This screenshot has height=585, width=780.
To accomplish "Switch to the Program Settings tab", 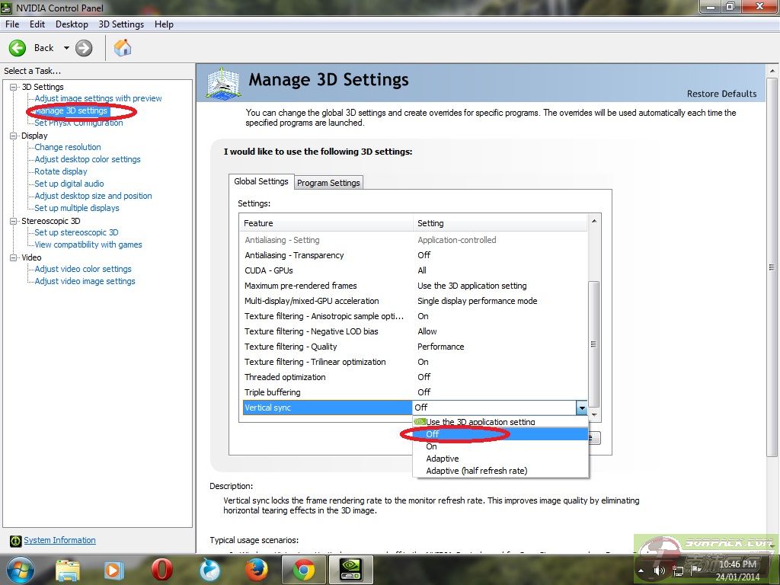I will tap(328, 183).
